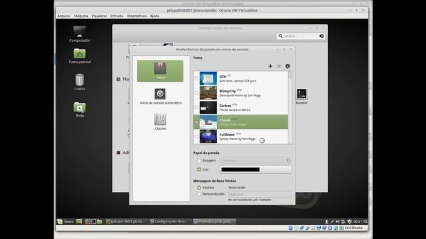426x239 pixels.
Task: Open the Rede network desktop icon
Action: tap(80, 110)
